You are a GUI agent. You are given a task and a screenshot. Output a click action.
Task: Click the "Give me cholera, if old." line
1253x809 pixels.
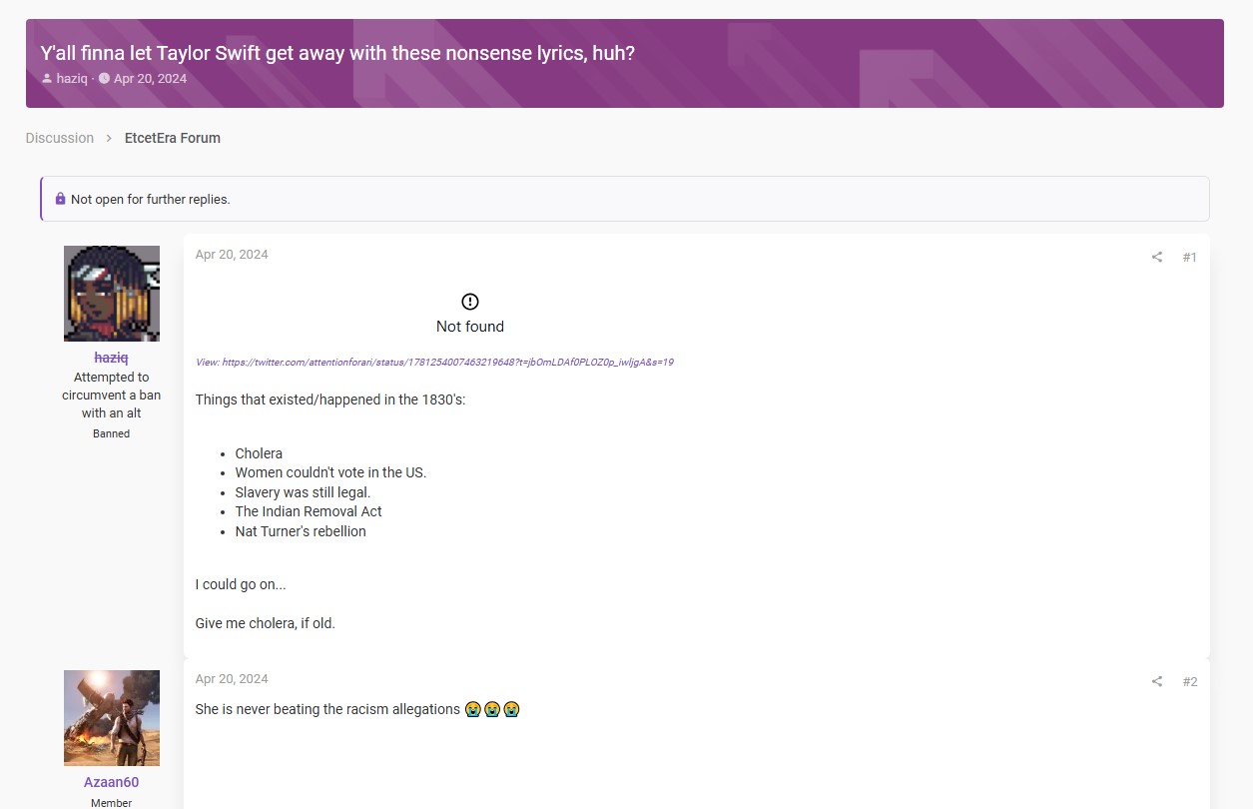coord(266,623)
